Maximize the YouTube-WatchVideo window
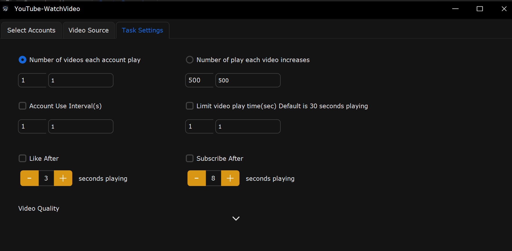 pyautogui.click(x=480, y=9)
